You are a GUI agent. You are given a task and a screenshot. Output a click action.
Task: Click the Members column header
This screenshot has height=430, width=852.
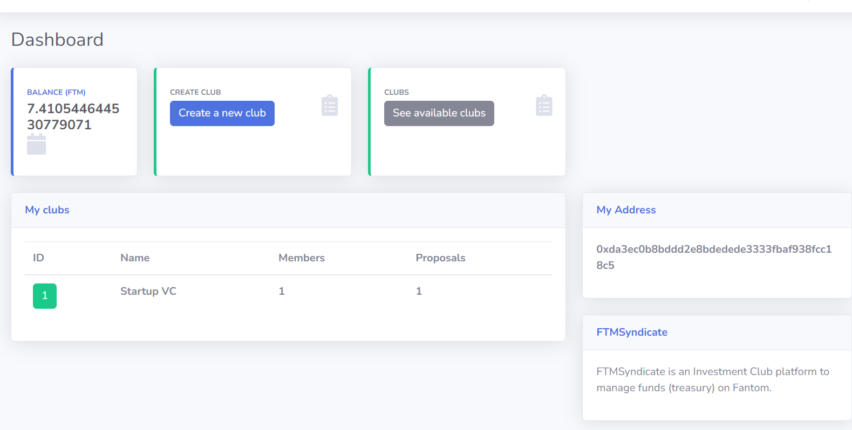click(x=302, y=258)
